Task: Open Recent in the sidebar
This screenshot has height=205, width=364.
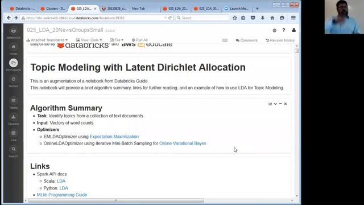Action: pos(14,81)
